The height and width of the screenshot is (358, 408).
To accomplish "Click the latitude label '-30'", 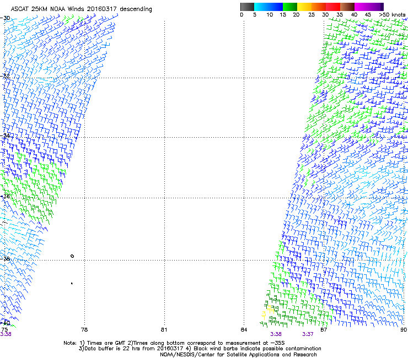I will click(5, 18).
